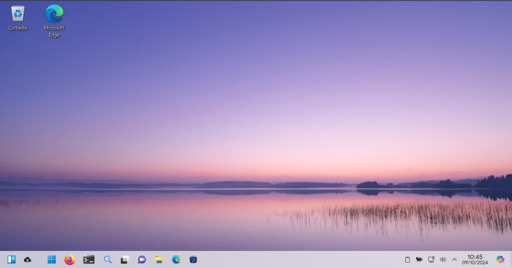
Task: Click the clipboard tray icon
Action: coord(407,260)
